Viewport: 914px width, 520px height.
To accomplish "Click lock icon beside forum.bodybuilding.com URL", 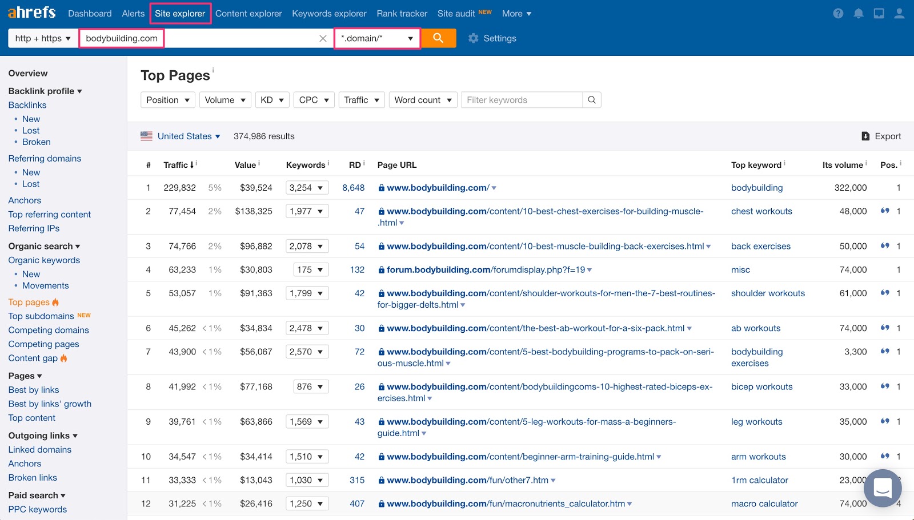I will click(381, 270).
